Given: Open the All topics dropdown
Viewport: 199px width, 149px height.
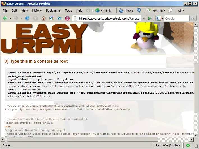Looking at the screenshot, I should (181, 11).
